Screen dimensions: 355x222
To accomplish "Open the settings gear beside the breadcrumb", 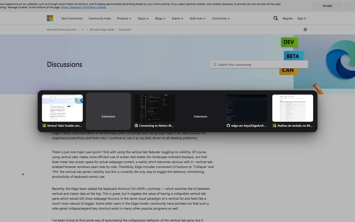I will [x=305, y=29].
